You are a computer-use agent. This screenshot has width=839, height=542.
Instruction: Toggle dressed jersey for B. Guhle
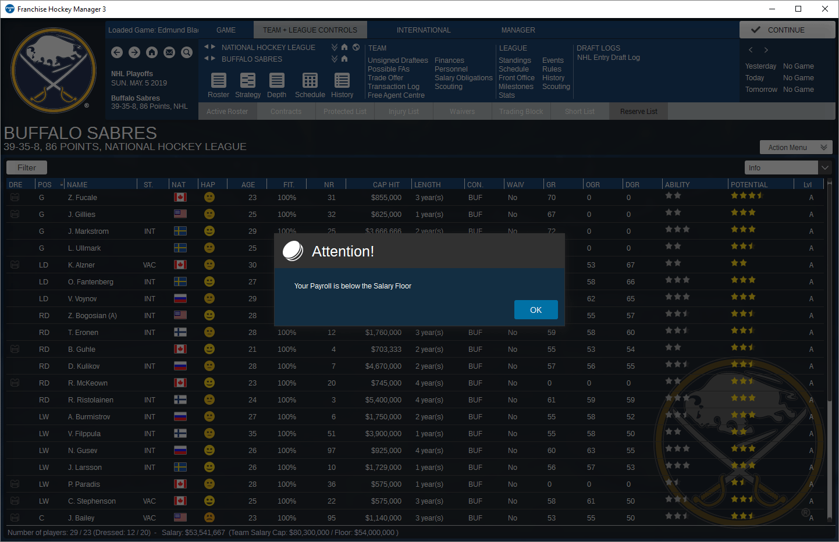[x=15, y=350]
